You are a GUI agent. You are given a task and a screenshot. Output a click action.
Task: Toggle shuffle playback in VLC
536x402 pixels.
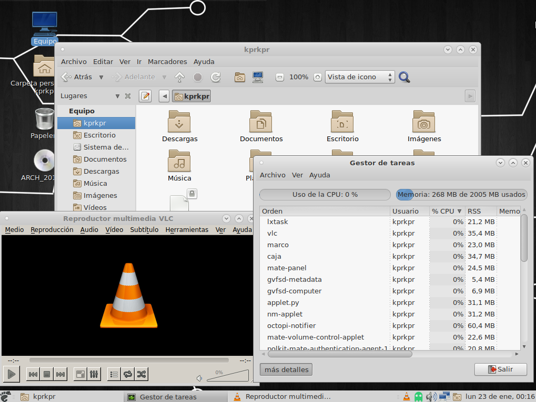141,374
